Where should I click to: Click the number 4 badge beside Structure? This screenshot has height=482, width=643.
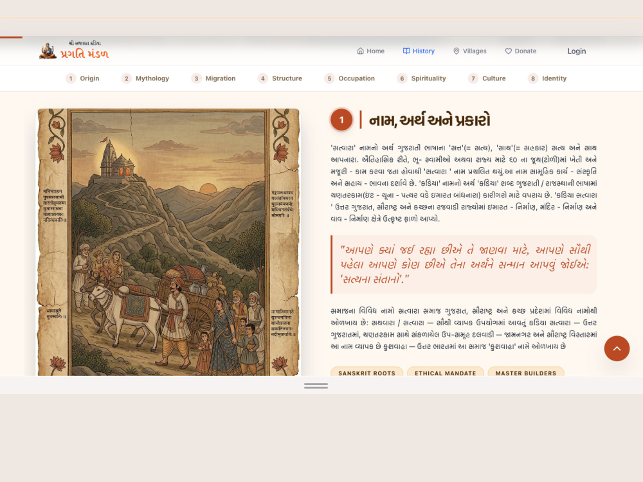(x=262, y=78)
